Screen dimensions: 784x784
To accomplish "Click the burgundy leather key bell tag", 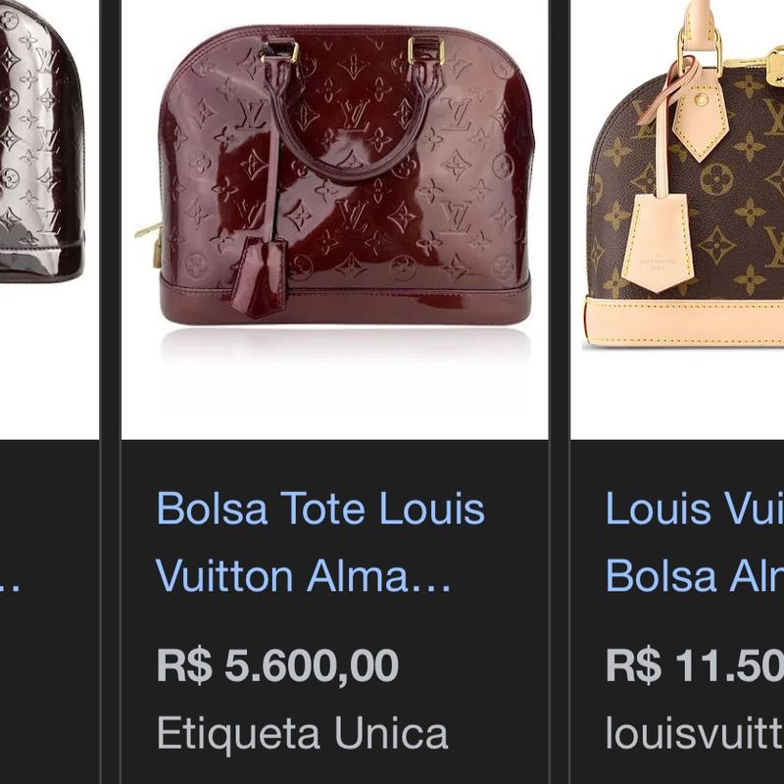I will coord(260,276).
